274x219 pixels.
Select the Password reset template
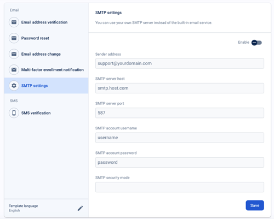pos(47,38)
